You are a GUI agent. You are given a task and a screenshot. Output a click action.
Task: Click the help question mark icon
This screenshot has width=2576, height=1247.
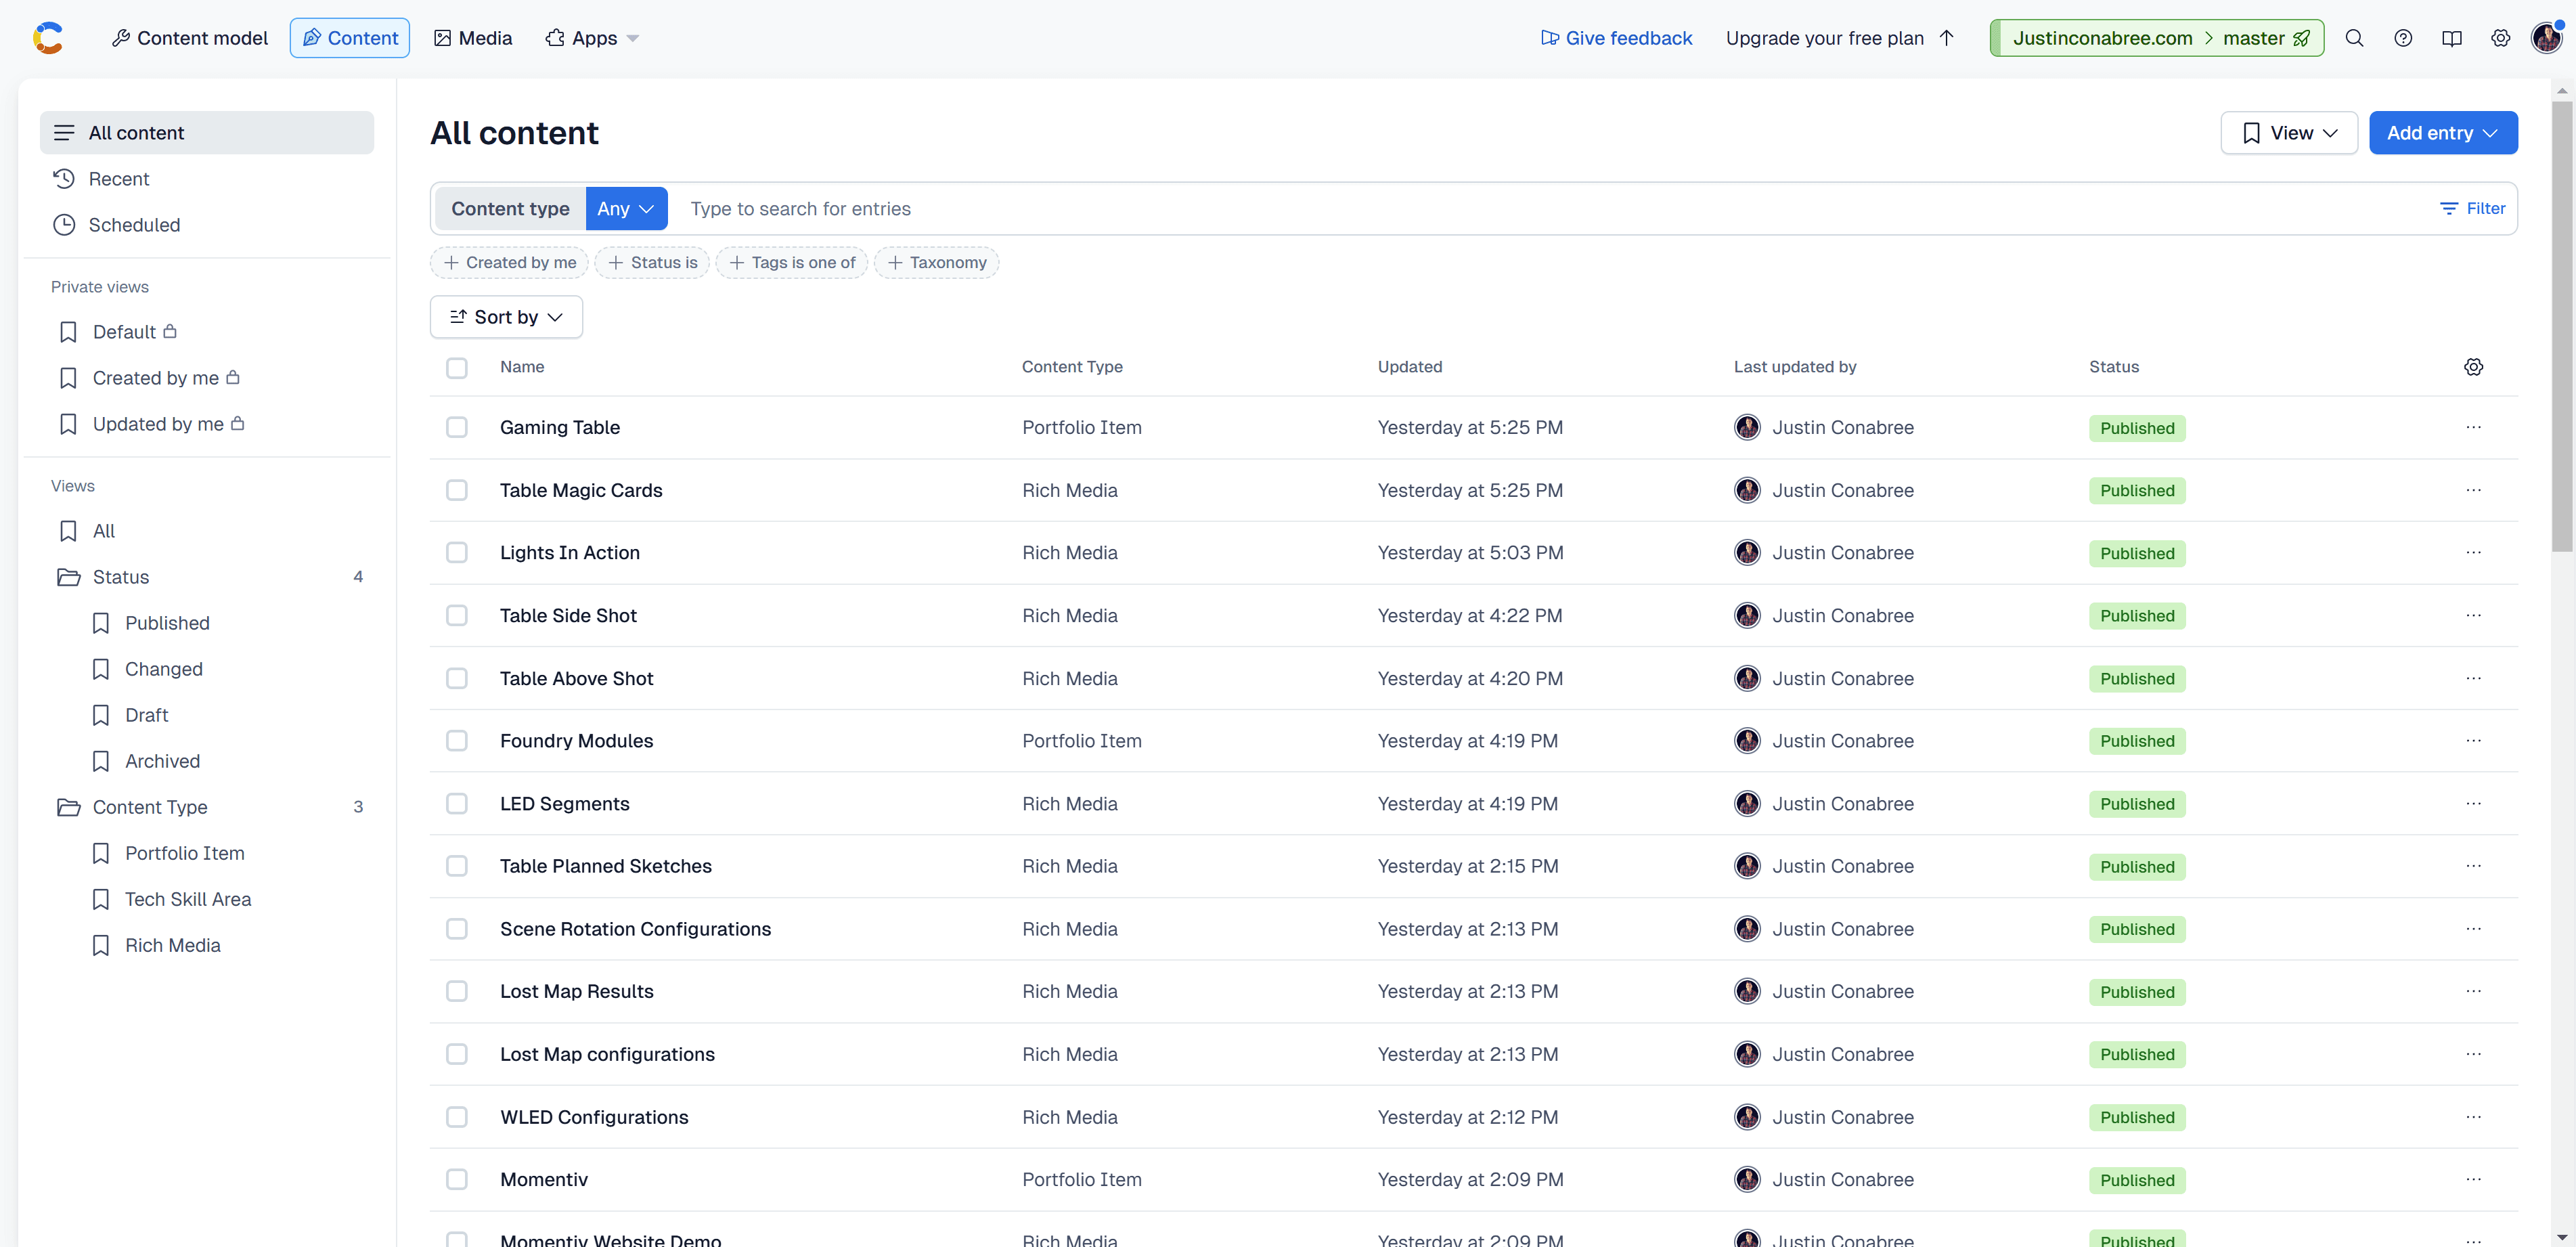click(2404, 37)
